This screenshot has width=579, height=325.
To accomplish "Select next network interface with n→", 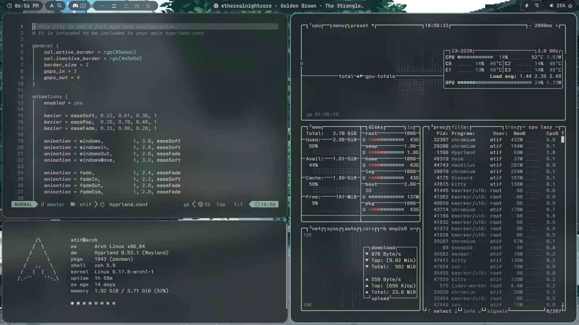I will coord(413,229).
